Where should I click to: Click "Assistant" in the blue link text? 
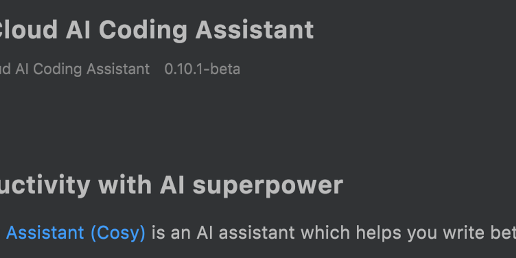pos(45,233)
